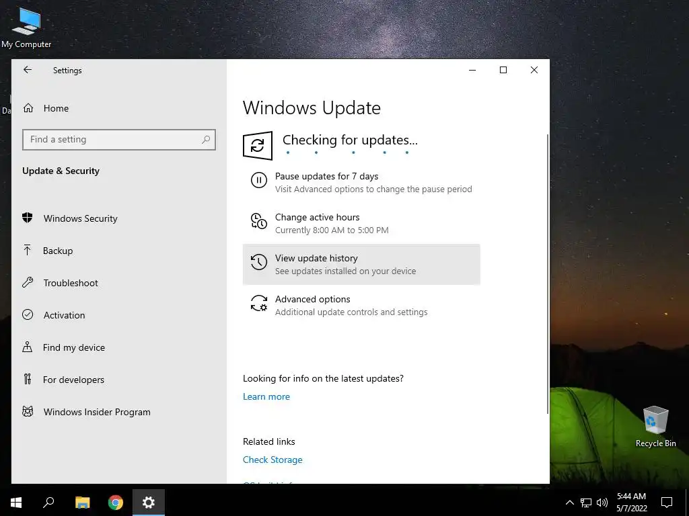Image resolution: width=689 pixels, height=516 pixels.
Task: Open Advanced options for updates
Action: [361, 306]
